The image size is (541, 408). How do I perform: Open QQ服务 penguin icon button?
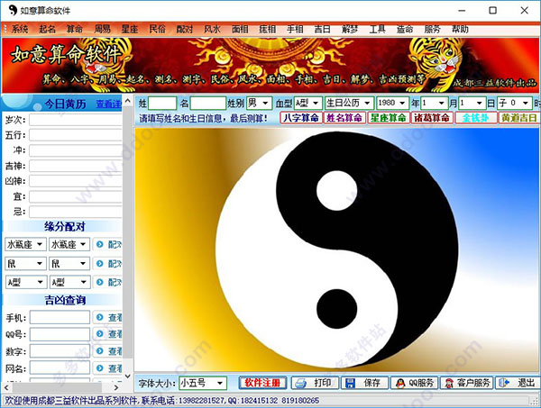(x=399, y=383)
